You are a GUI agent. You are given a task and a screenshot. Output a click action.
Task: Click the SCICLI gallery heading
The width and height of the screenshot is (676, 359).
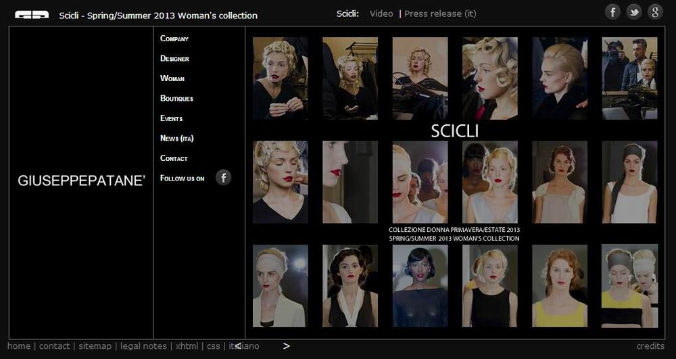tap(455, 131)
